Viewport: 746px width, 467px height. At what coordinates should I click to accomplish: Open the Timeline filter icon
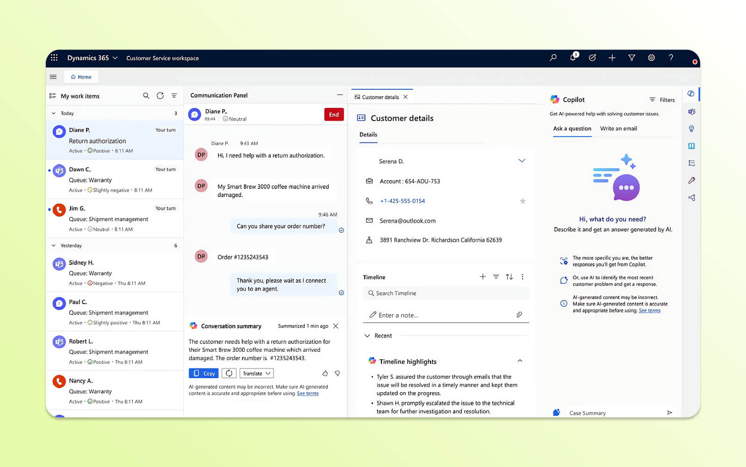click(496, 277)
